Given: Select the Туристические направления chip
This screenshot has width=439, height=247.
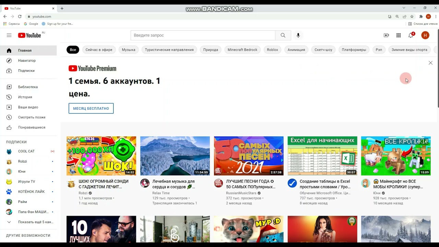Looking at the screenshot, I should (169, 50).
